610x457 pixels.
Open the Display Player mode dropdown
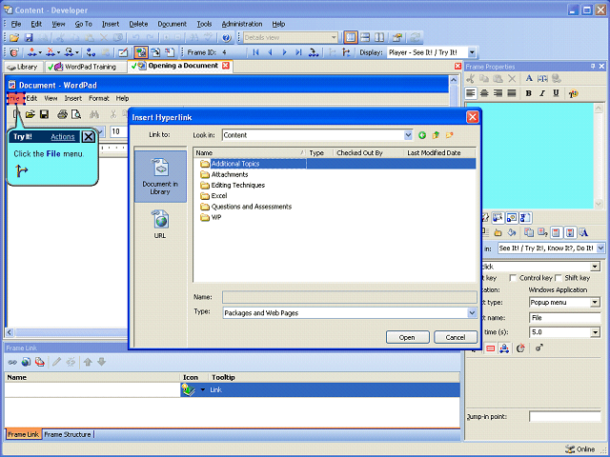472,52
